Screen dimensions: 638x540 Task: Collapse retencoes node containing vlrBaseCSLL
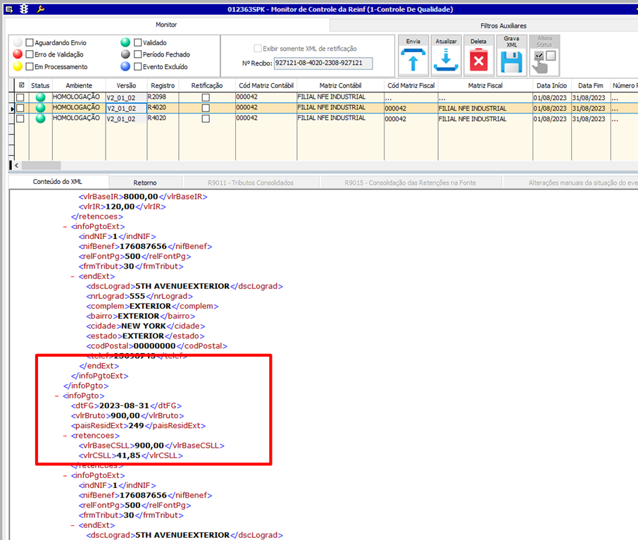click(x=65, y=436)
